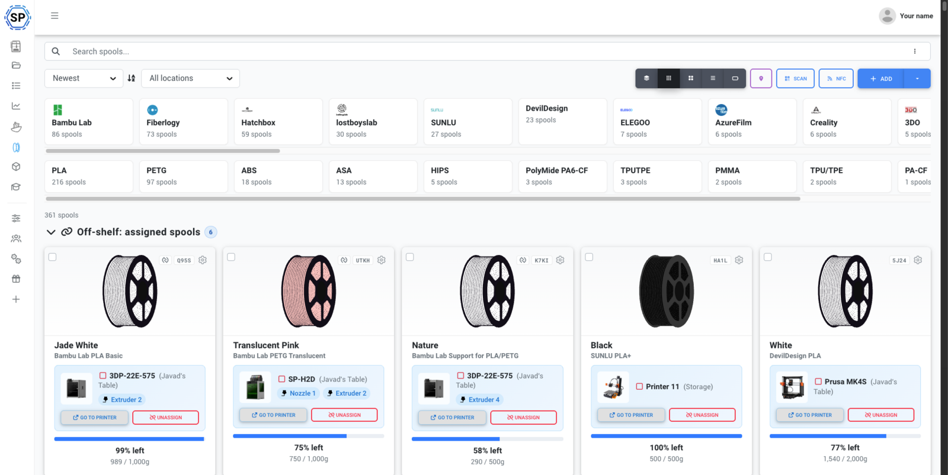
Task: Filter by PLA material
Action: tap(89, 176)
